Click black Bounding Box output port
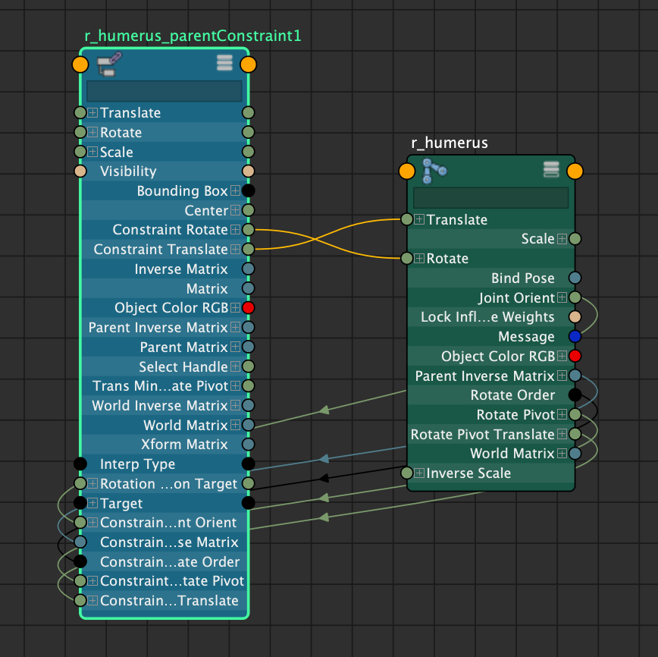This screenshot has height=657, width=658. [248, 190]
